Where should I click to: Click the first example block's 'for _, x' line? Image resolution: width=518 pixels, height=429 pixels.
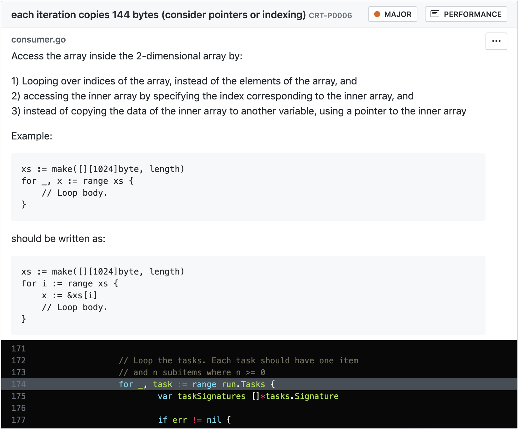(x=77, y=181)
